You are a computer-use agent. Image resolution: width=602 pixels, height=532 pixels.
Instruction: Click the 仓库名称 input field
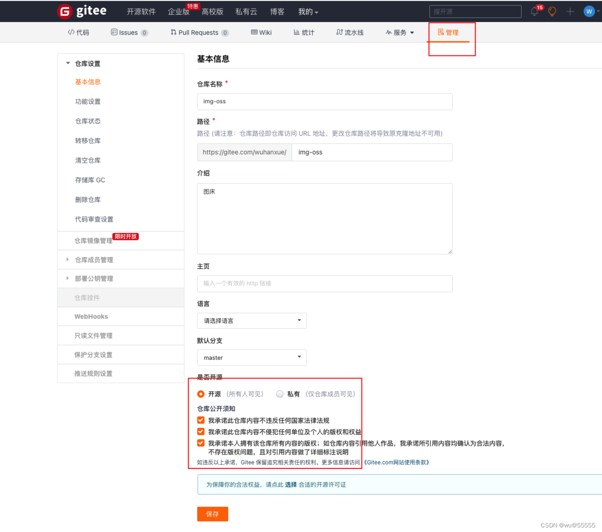[325, 101]
